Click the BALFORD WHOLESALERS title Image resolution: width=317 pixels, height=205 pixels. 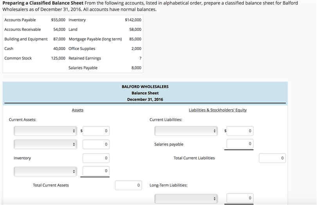click(145, 86)
